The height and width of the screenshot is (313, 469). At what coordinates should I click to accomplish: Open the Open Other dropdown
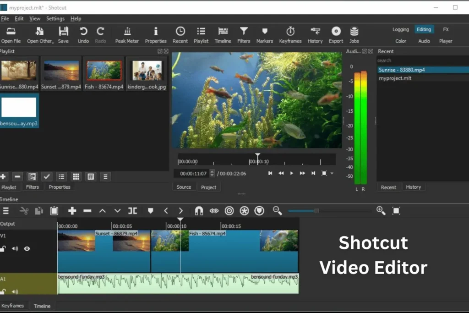click(40, 35)
